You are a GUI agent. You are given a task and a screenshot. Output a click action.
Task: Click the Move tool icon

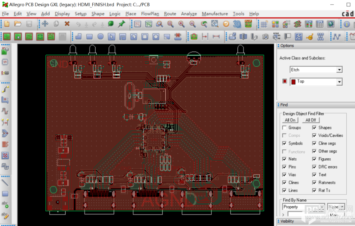(45, 24)
